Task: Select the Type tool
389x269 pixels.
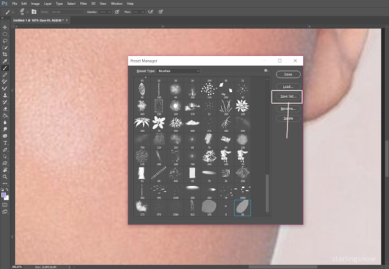Action: point(5,143)
